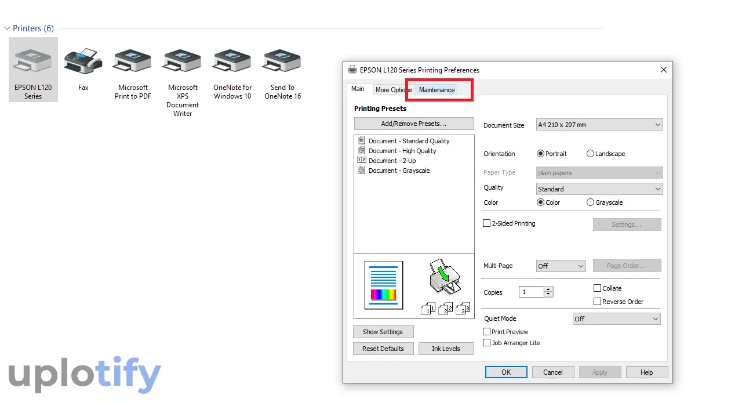This screenshot has width=742, height=402.
Task: Click the Document - Standard Quality preset icon
Action: click(362, 141)
